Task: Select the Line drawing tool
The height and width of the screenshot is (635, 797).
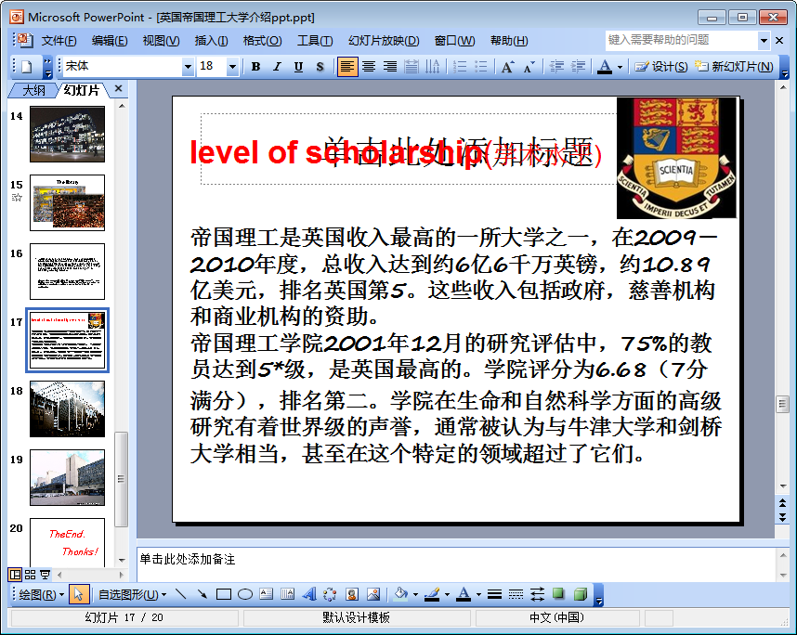Action: point(180,594)
